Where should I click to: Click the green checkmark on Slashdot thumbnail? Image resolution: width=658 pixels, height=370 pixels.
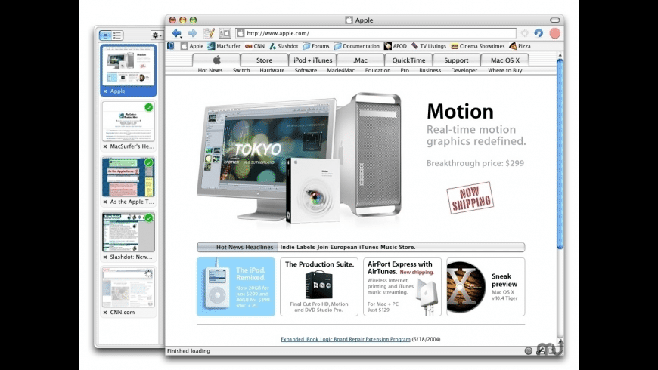148,218
